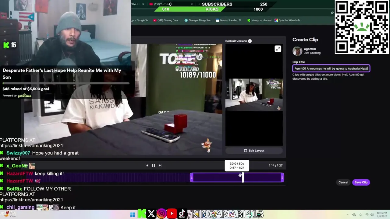
Task: Pause the clip preview playback
Action: 153,165
